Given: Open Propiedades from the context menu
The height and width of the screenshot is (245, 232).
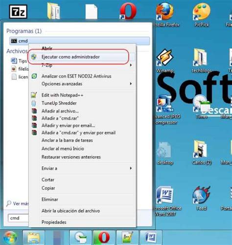Looking at the screenshot, I should click(x=54, y=222).
